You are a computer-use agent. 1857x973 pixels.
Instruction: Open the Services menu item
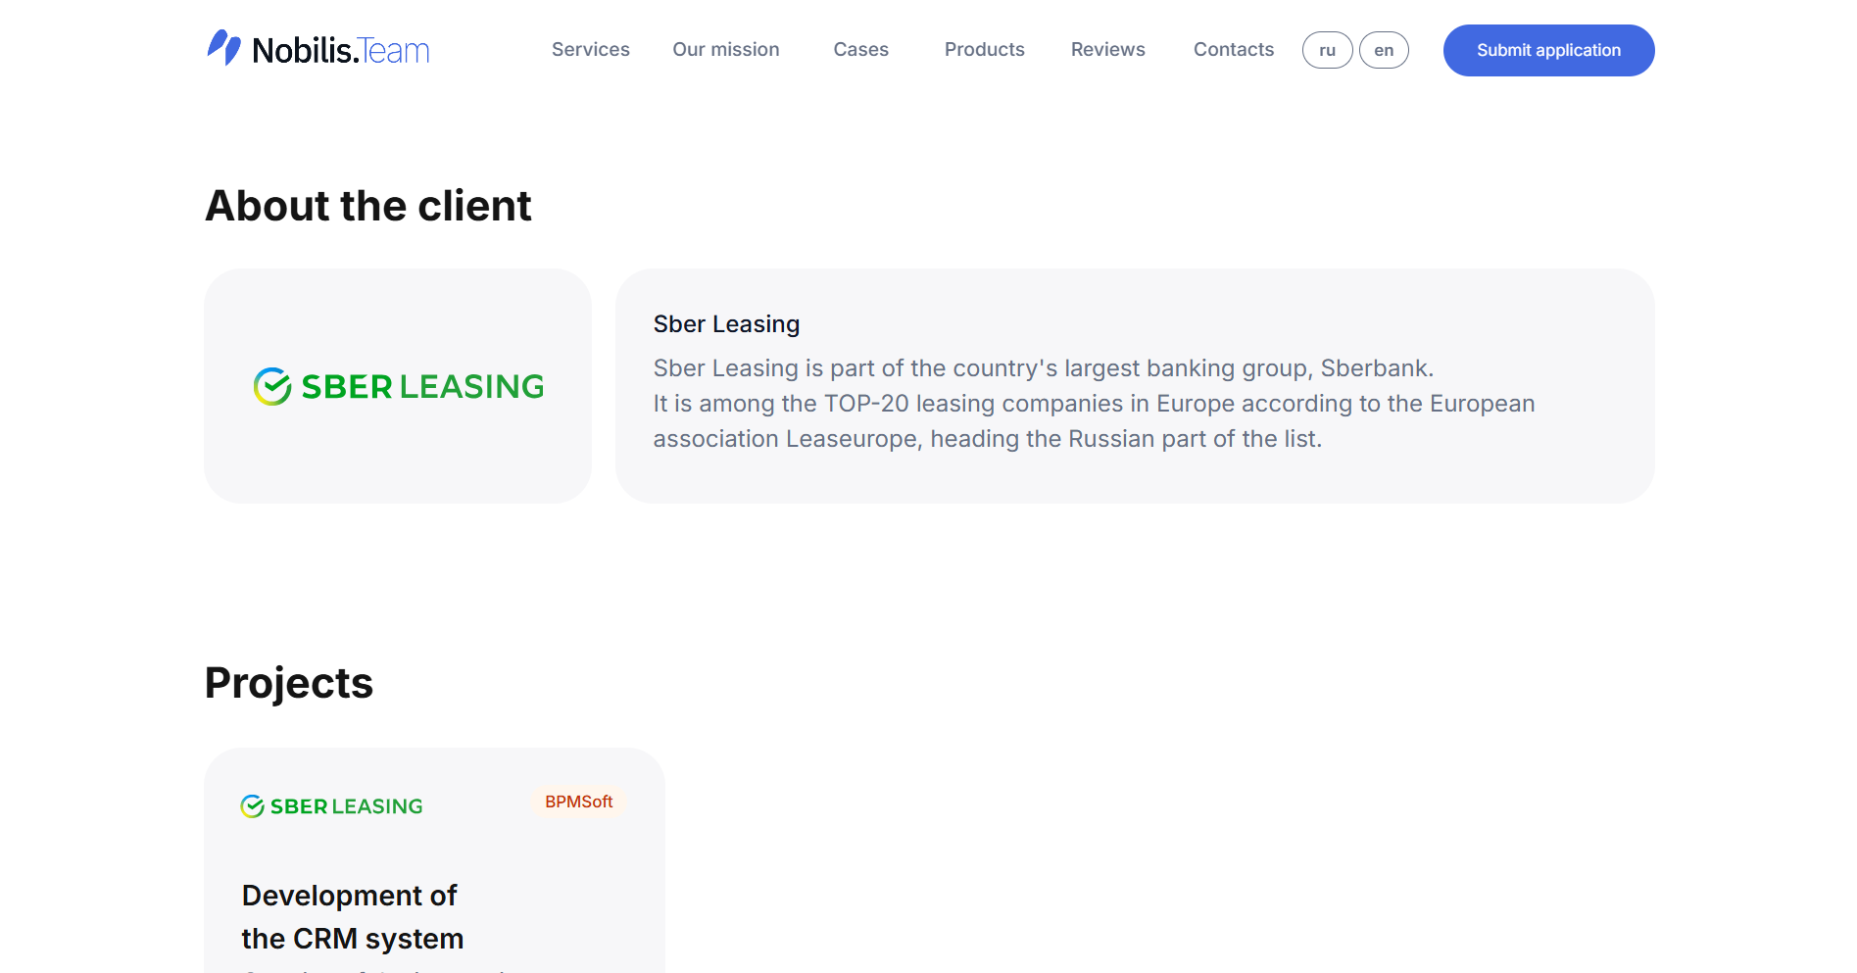click(590, 49)
